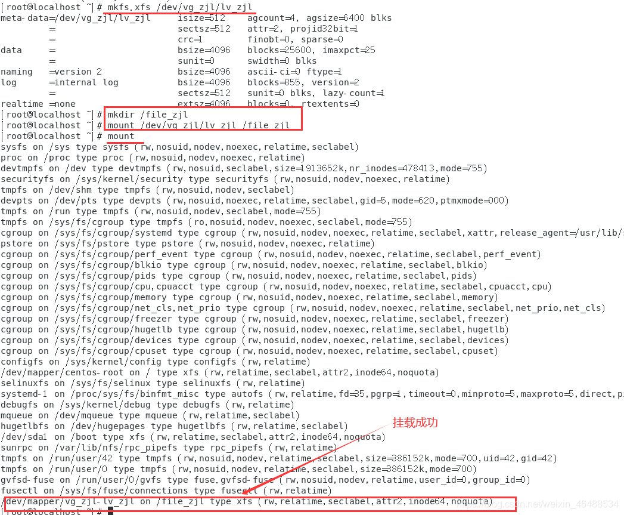Click the mkfs.xfs command text

(180, 7)
